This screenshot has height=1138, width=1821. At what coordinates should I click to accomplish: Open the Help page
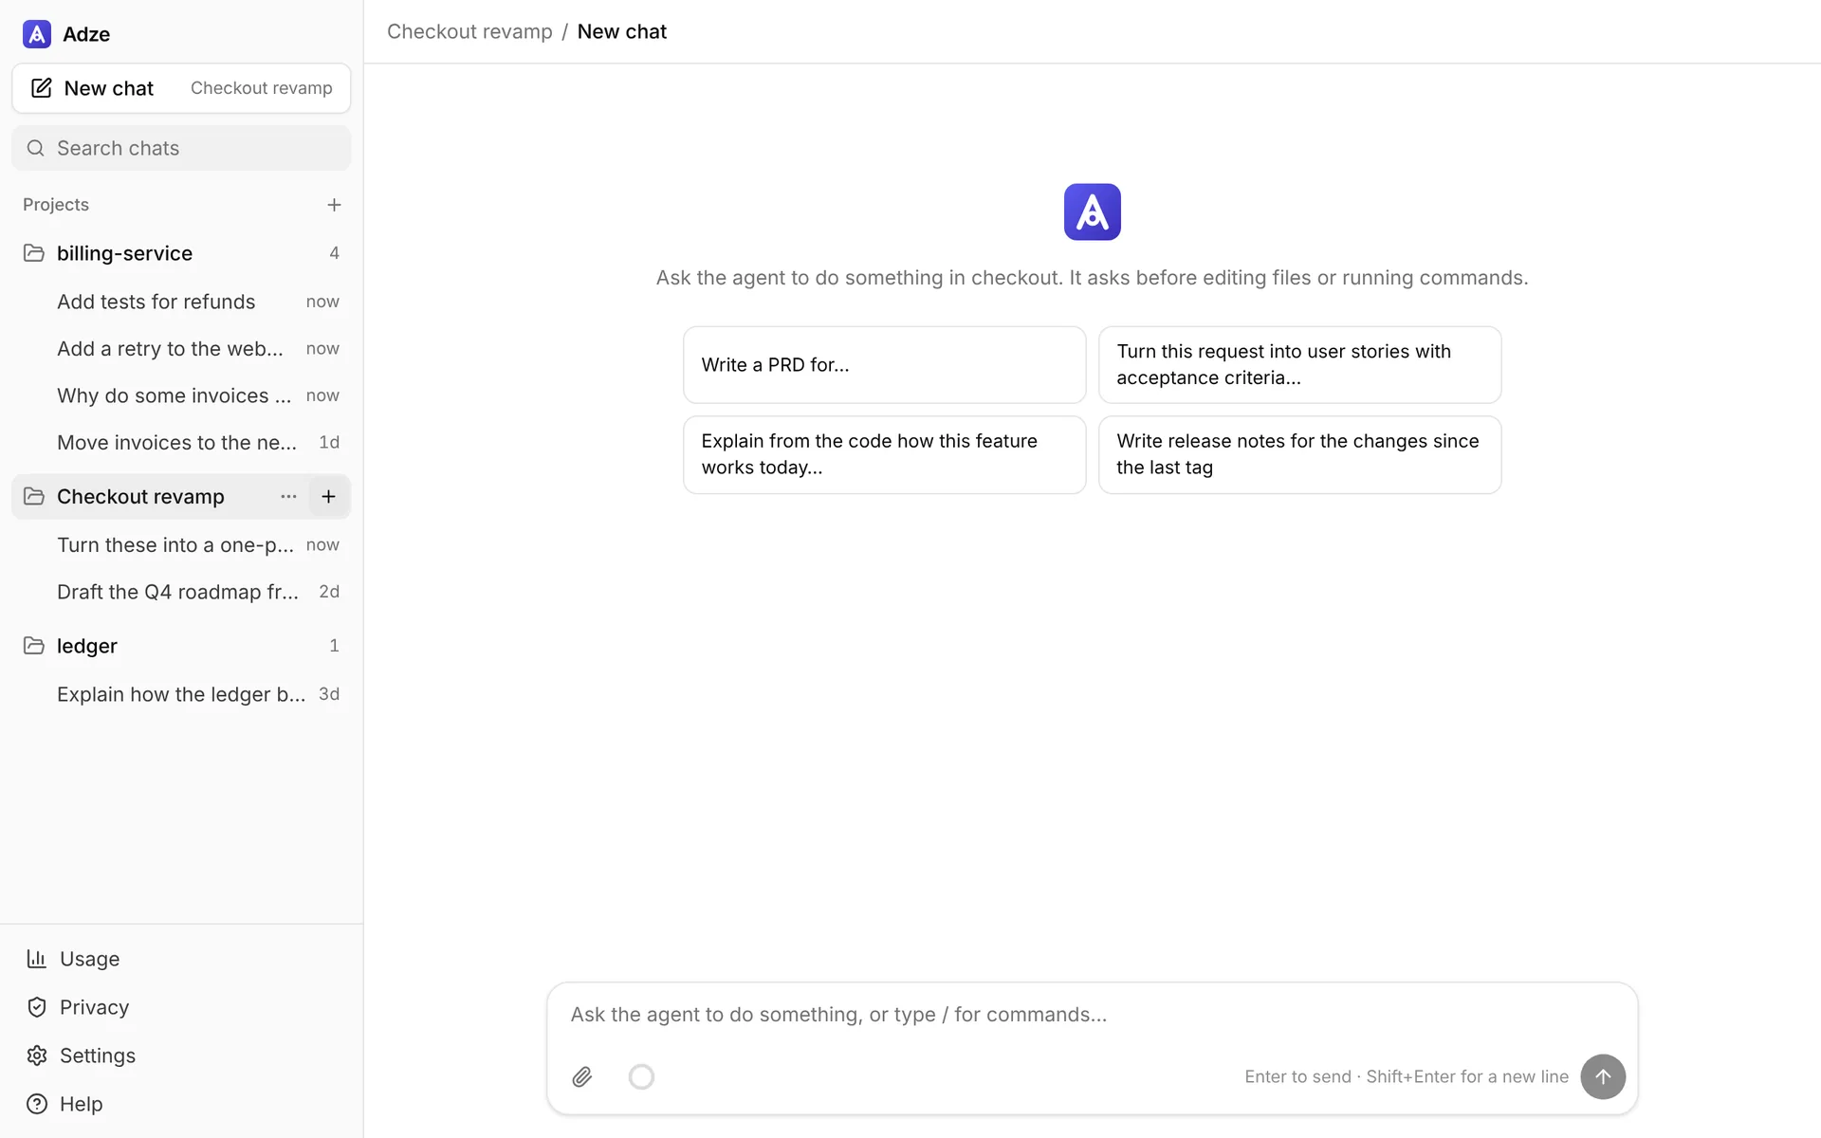click(x=181, y=1104)
